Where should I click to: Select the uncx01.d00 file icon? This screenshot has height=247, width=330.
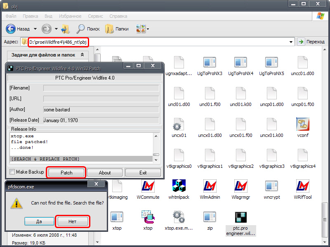point(210,124)
